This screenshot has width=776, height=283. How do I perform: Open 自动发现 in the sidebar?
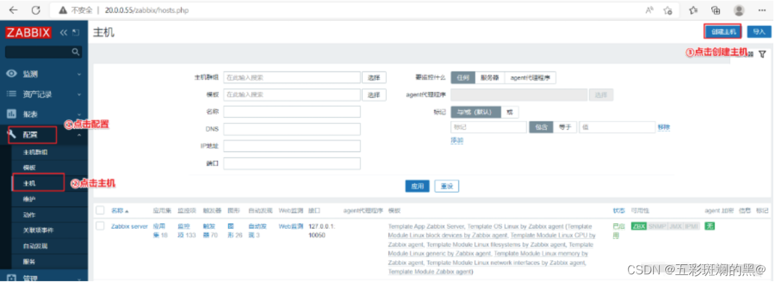coord(35,246)
